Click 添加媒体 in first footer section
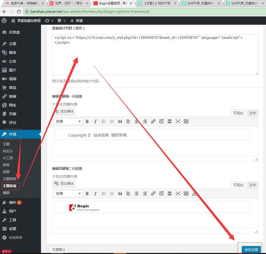266x254 pixels. click(x=64, y=111)
